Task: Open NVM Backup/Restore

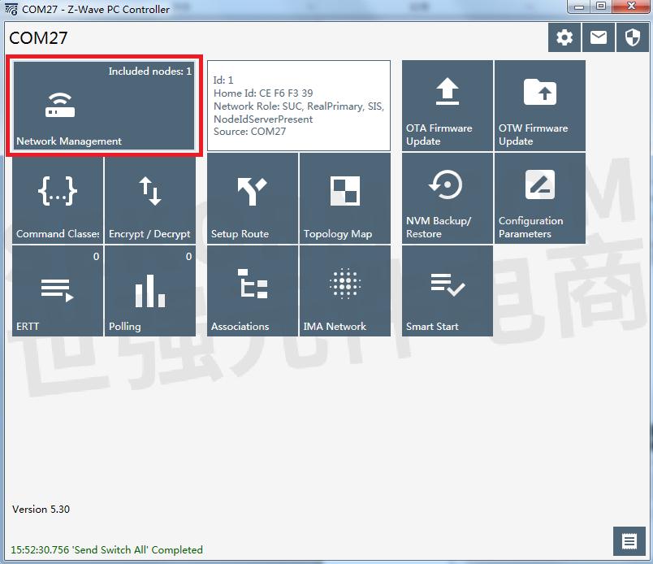Action: click(x=446, y=197)
